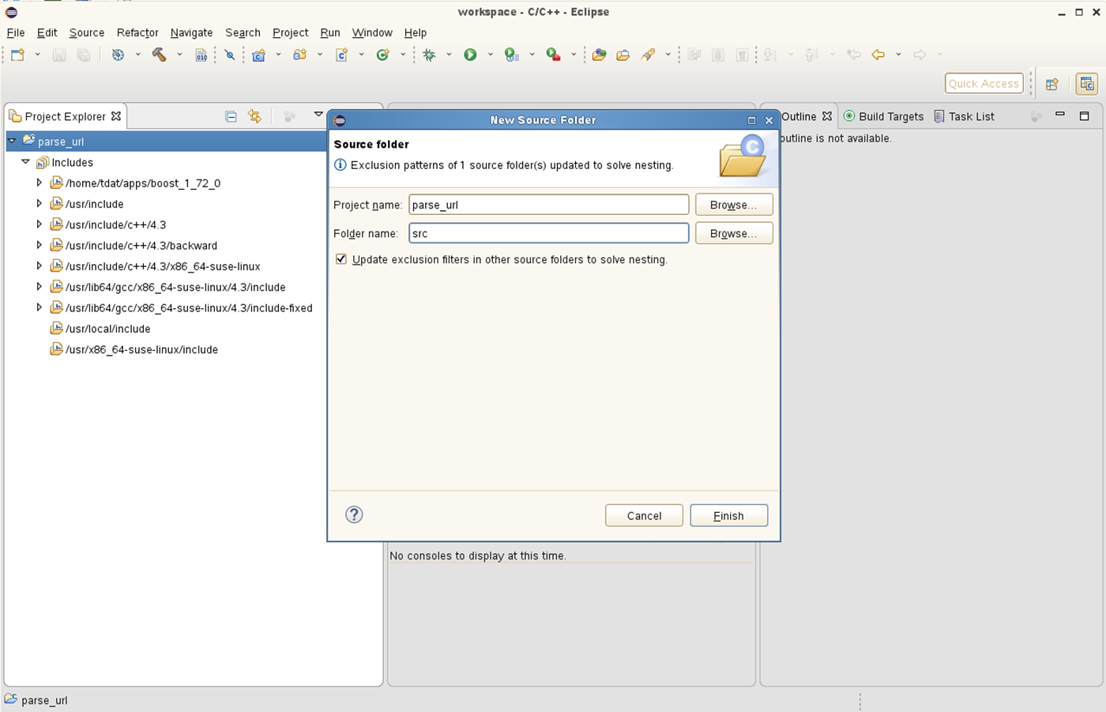Expand the include-fixed folder node

(x=39, y=307)
